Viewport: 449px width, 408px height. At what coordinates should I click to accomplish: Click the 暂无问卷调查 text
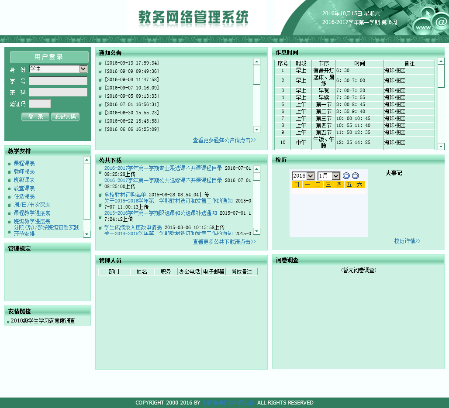tap(359, 271)
